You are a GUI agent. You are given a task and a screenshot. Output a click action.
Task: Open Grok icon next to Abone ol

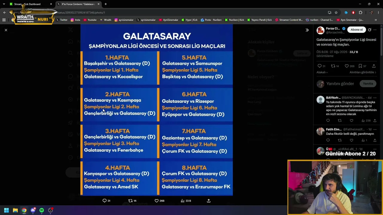coord(370,30)
